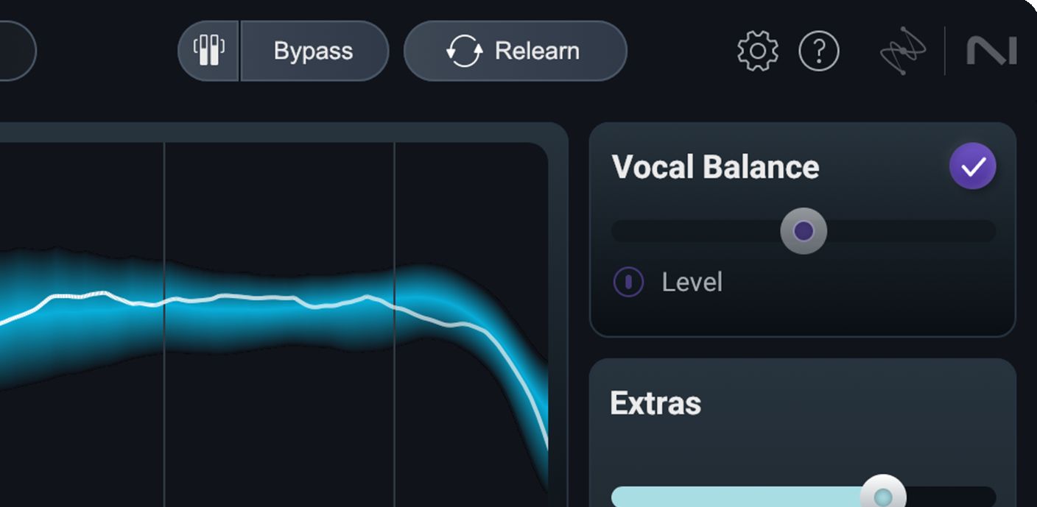
Task: Click the Native Instruments logo
Action: click(991, 51)
